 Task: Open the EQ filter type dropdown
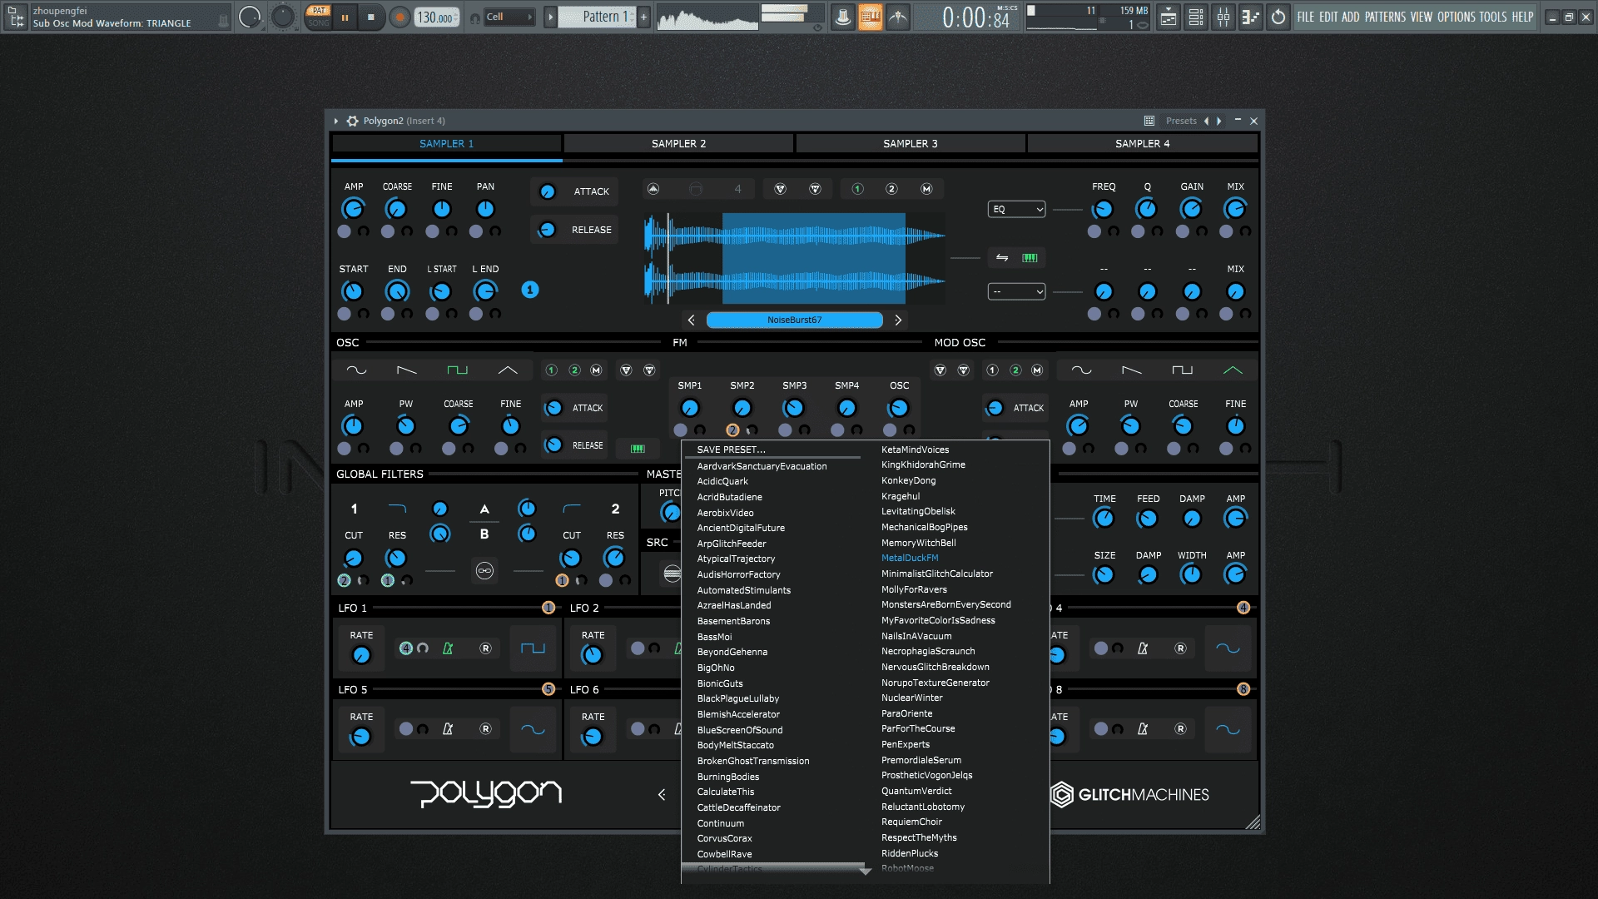1016,210
